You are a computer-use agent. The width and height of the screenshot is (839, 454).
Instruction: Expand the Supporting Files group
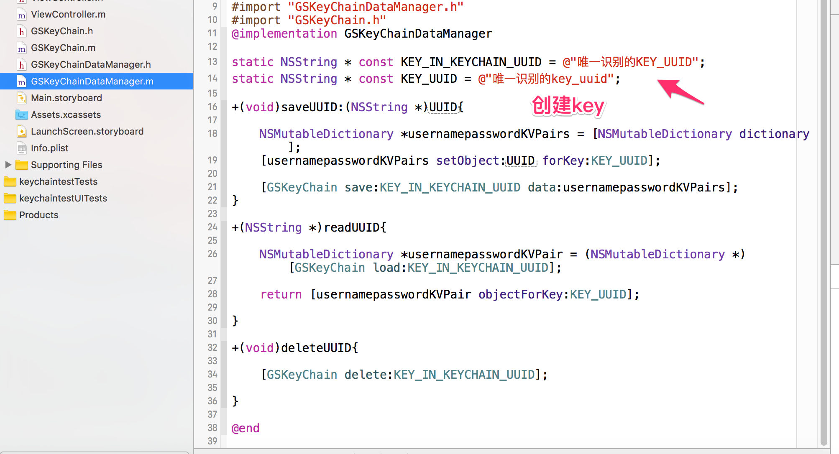pos(8,165)
